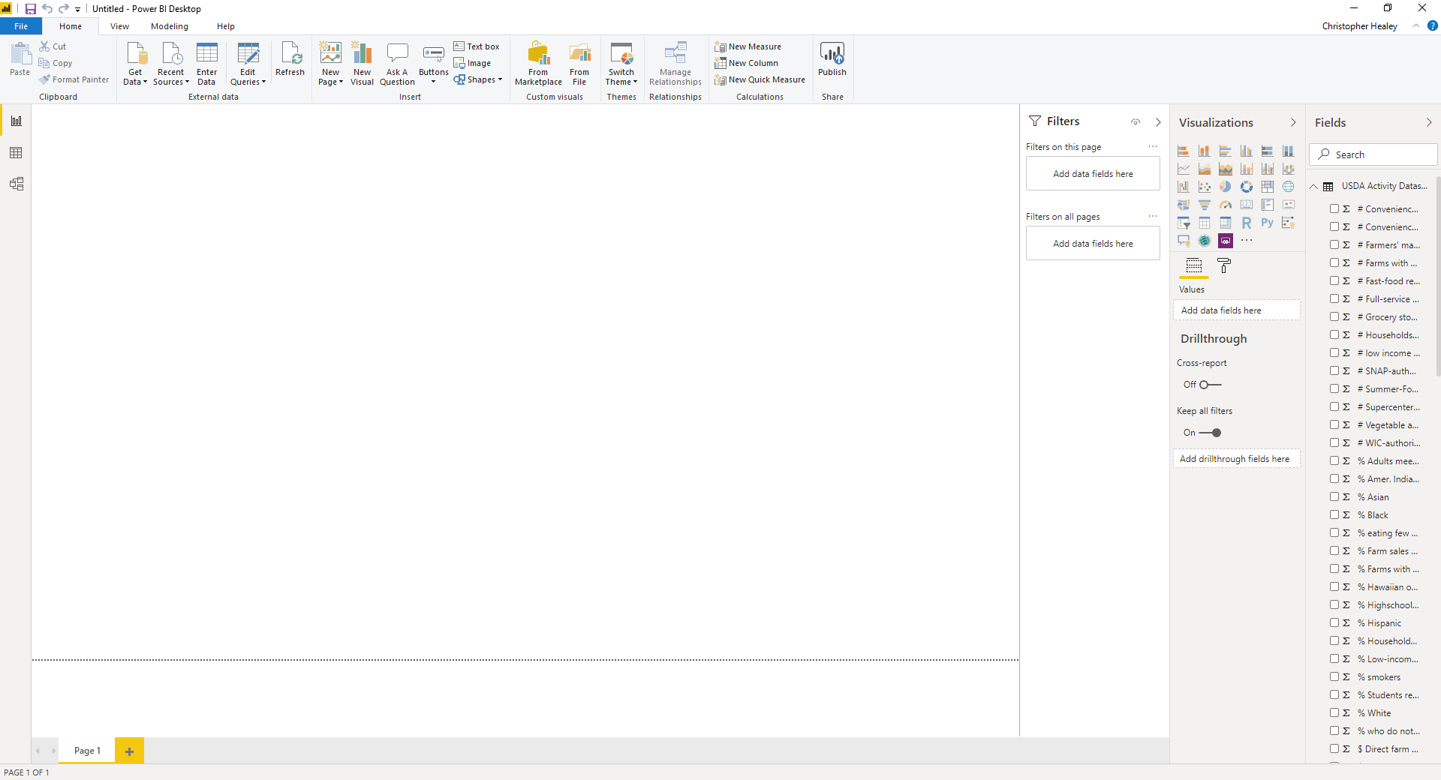This screenshot has width=1441, height=780.
Task: Select the R script visual
Action: 1247,223
